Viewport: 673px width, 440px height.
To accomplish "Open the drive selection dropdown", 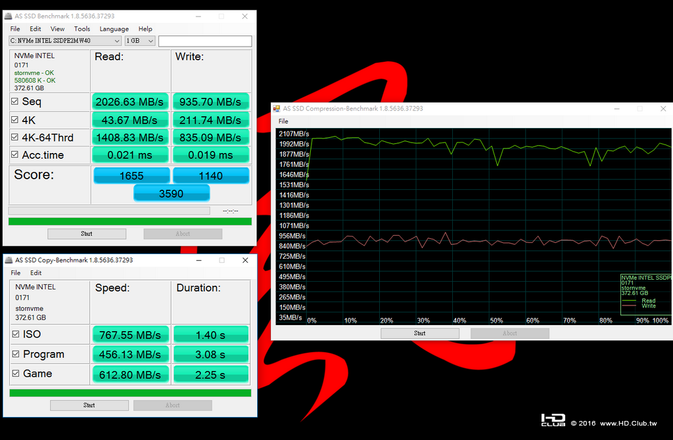I will pyautogui.click(x=65, y=41).
